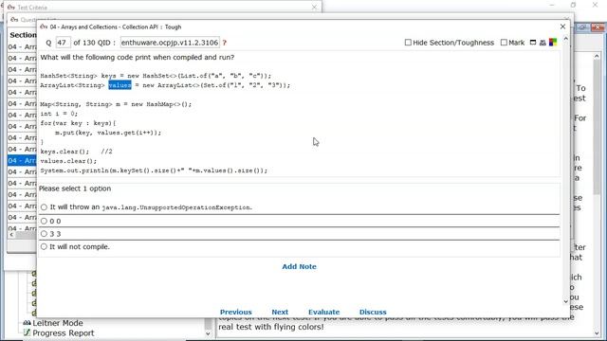Click the people icon in question toolbar
607x341 pixels.
coord(543,43)
